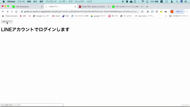The width and height of the screenshot is (190, 107).
Task: Click the gray circle extension icon
Action: (157, 12)
